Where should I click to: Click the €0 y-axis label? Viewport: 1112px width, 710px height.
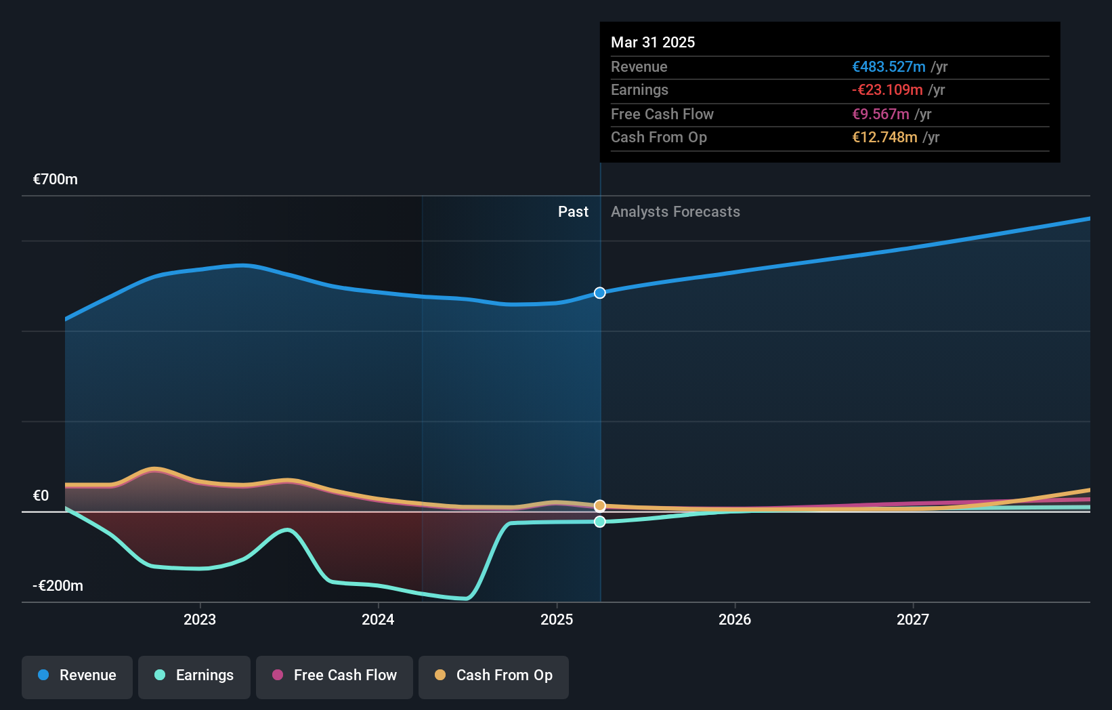(x=41, y=496)
